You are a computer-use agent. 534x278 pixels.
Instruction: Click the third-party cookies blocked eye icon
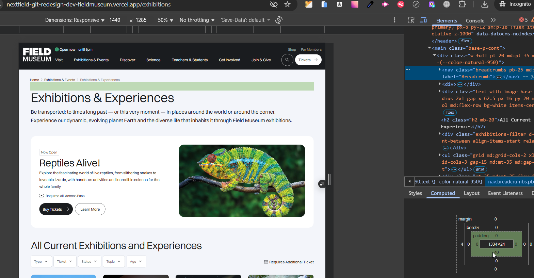pos(274,4)
